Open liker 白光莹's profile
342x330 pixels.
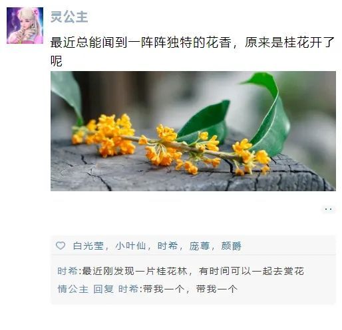(x=88, y=246)
